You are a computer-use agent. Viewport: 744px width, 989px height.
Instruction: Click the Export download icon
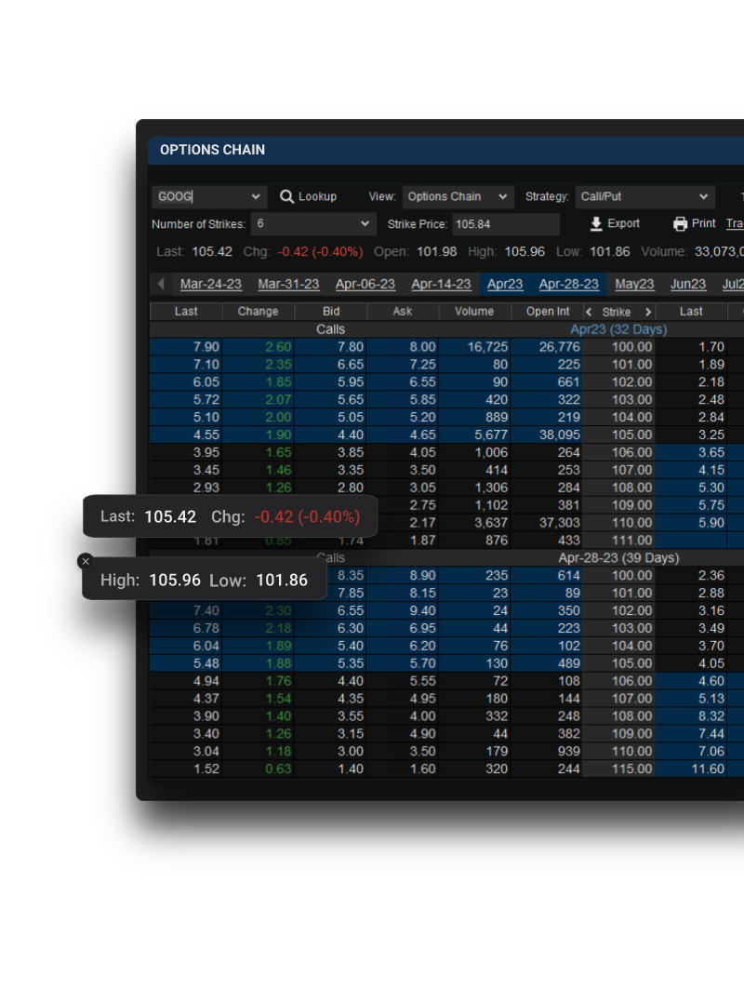coord(597,224)
